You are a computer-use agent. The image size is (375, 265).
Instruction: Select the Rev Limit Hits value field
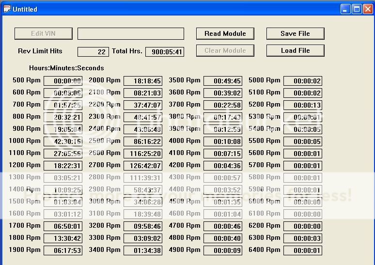[93, 52]
